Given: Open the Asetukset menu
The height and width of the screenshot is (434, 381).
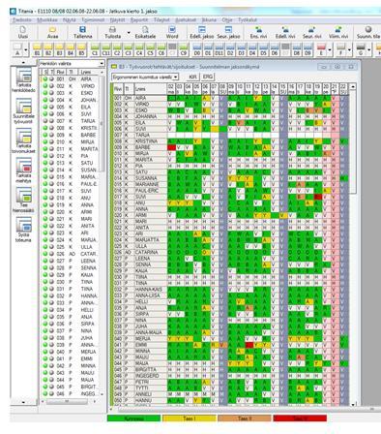Looking at the screenshot, I should [186, 20].
